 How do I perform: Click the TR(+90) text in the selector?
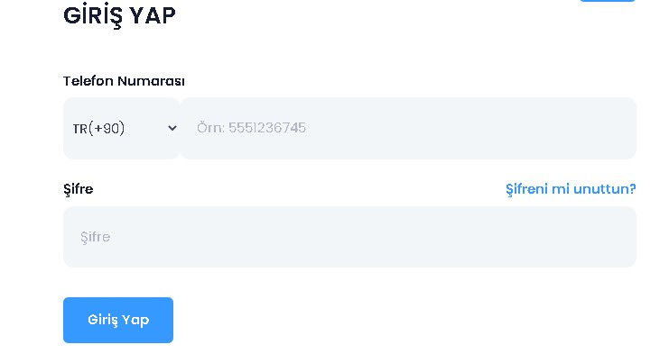point(98,128)
